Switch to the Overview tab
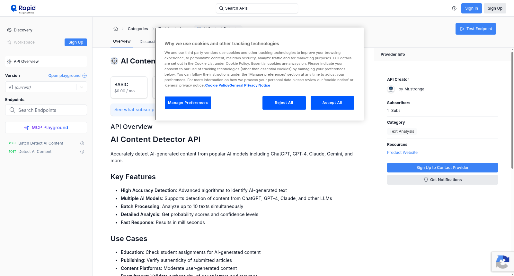Viewport: 514px width, 276px height. (122, 41)
